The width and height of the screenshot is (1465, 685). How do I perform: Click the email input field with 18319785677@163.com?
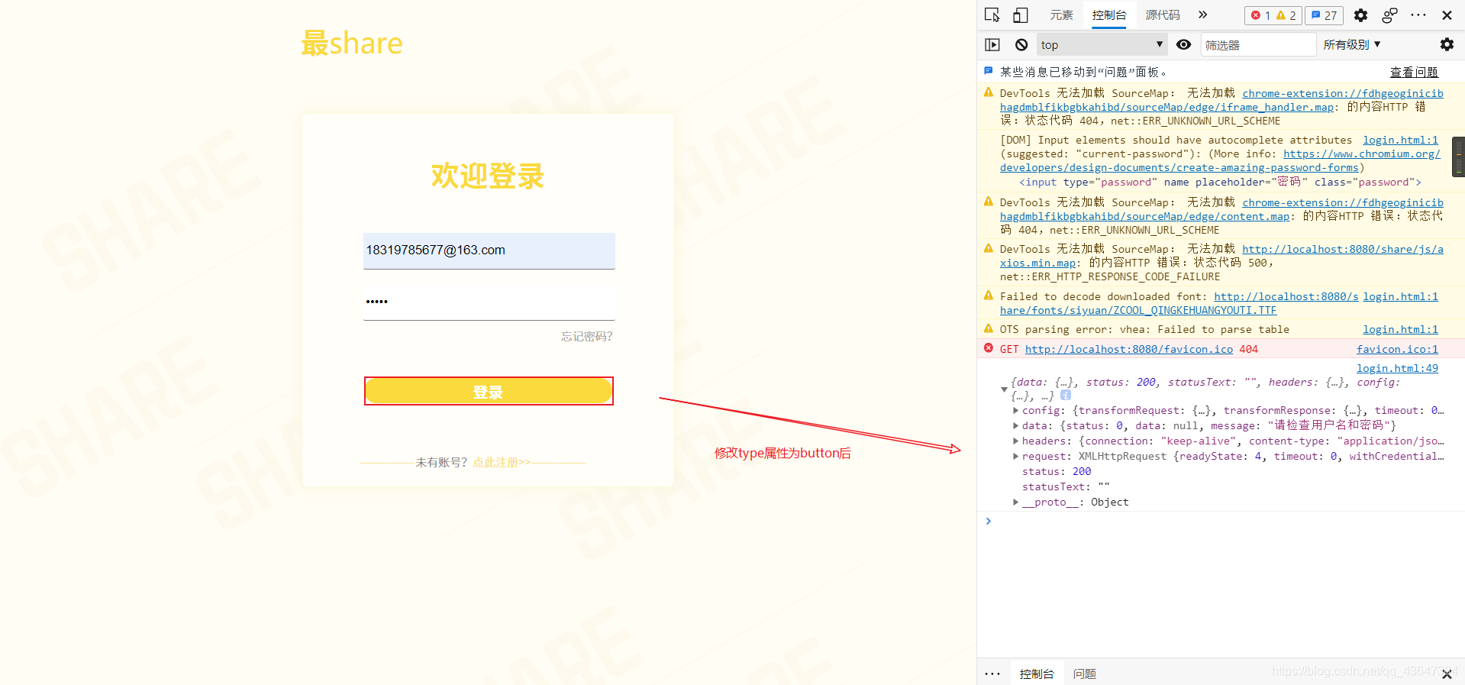tap(489, 250)
